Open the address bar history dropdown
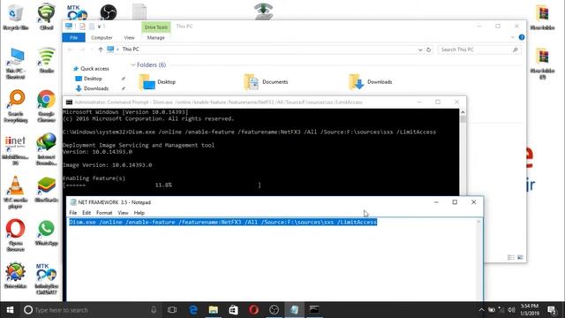 coord(420,49)
